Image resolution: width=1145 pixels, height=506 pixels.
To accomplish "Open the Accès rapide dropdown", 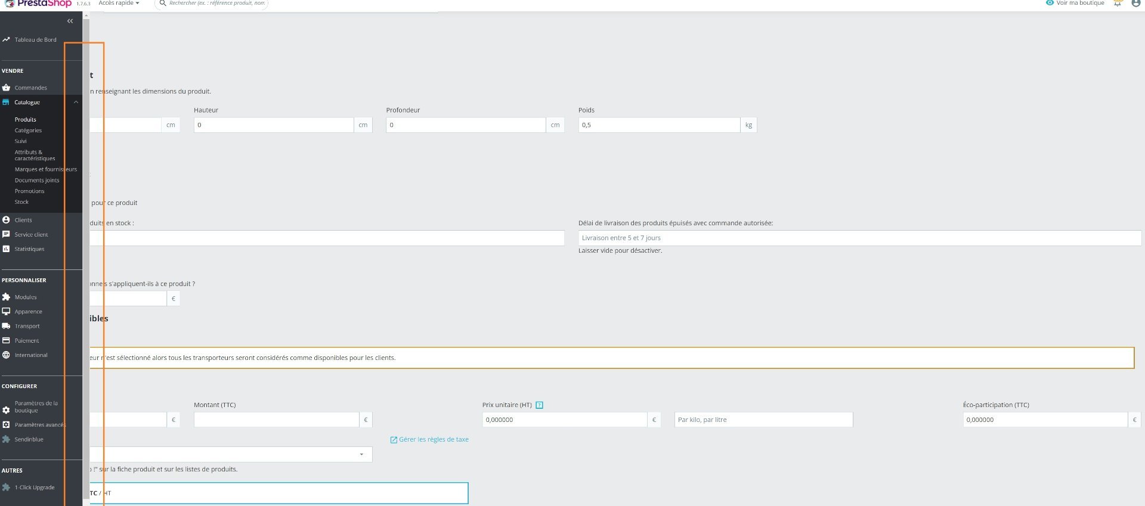I will [x=119, y=3].
